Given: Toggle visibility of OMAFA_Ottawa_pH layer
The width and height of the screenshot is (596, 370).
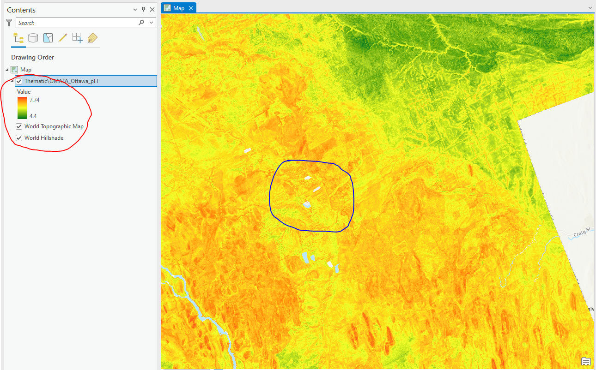Looking at the screenshot, I should point(19,81).
